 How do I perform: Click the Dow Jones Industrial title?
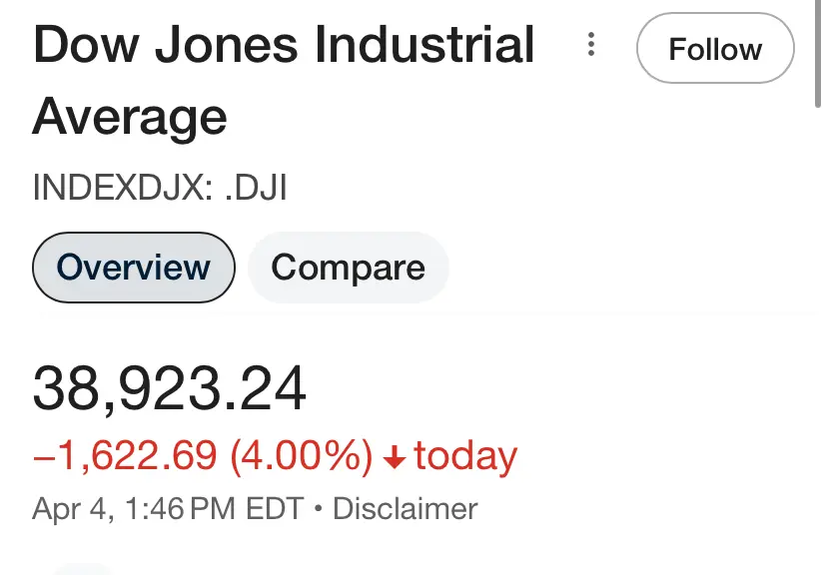tap(284, 46)
